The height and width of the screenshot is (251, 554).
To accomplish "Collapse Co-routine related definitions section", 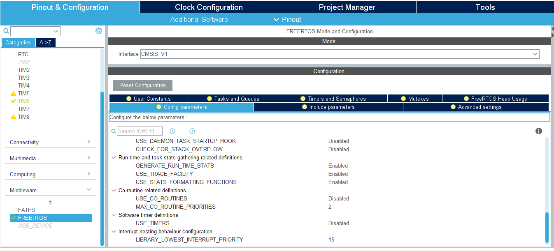I will pyautogui.click(x=114, y=190).
